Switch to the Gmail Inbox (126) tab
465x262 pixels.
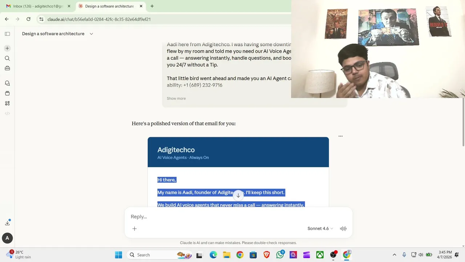click(38, 6)
